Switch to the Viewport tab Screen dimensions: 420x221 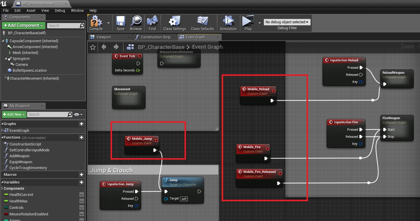104,37
